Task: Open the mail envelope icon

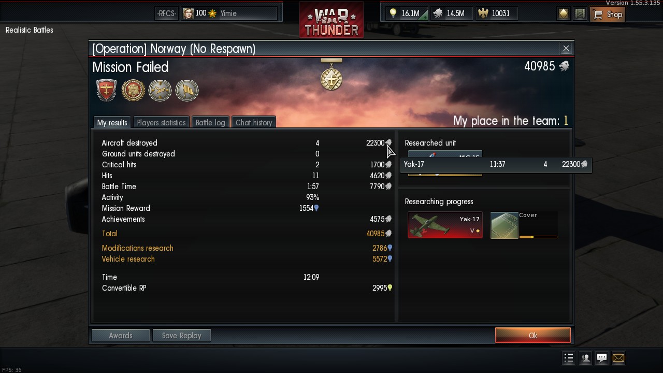Action: pos(618,358)
